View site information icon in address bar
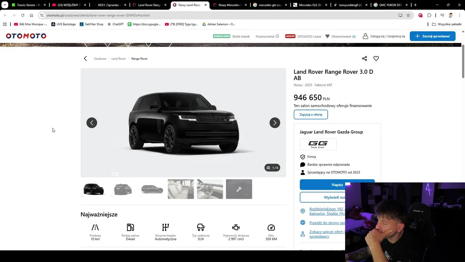Image resolution: width=465 pixels, height=262 pixels. 42,15
